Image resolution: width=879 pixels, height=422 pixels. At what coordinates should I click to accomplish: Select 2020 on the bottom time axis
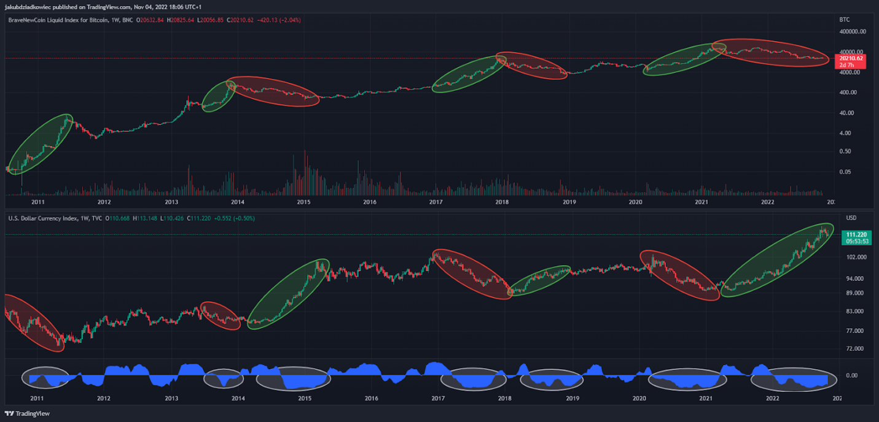tap(639, 399)
